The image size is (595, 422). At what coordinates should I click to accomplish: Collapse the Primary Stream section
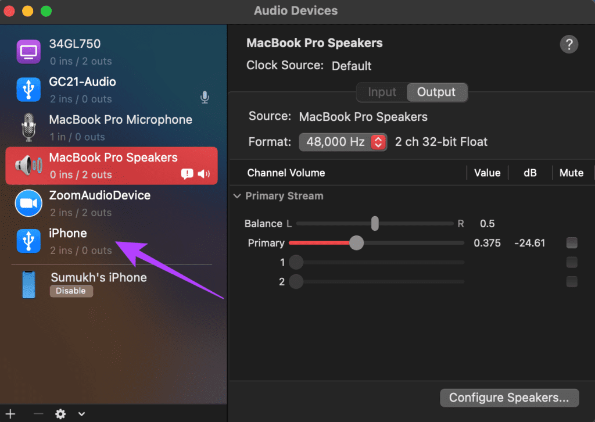(237, 196)
